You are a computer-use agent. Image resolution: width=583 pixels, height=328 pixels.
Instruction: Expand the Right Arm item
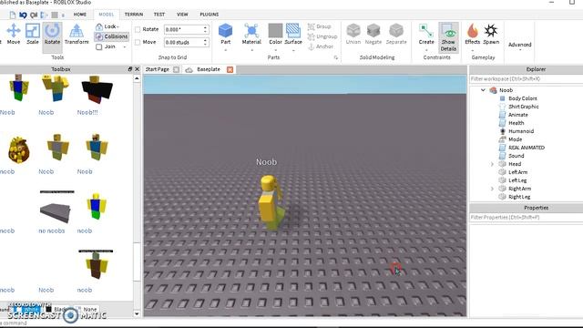(492, 189)
